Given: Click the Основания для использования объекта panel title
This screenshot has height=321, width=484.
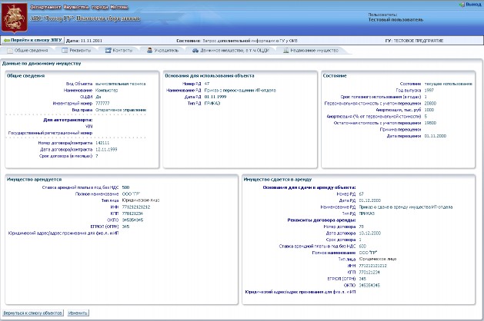Looking at the screenshot, I should coord(209,76).
